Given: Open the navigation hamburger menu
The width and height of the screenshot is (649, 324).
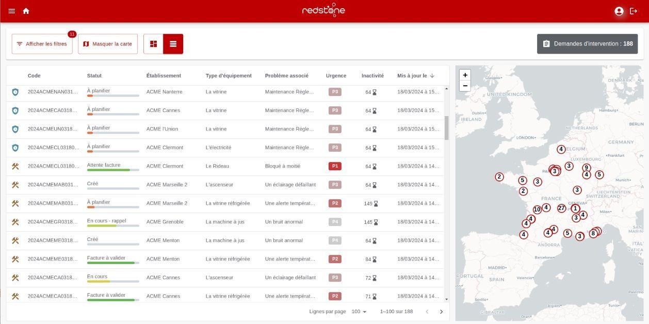Looking at the screenshot, I should click(x=11, y=10).
